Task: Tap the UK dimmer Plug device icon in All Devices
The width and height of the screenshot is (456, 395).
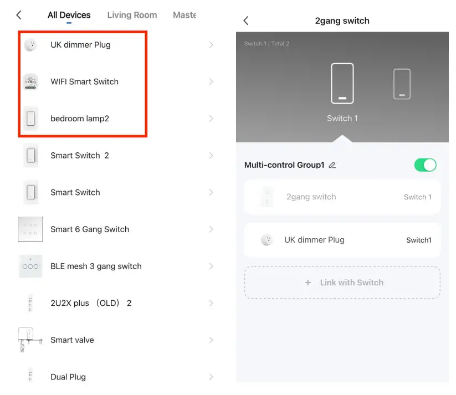Action: [x=30, y=45]
